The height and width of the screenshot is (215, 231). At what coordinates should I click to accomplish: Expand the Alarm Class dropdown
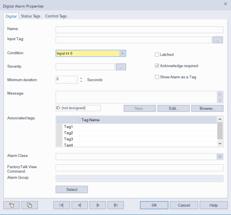(x=220, y=157)
